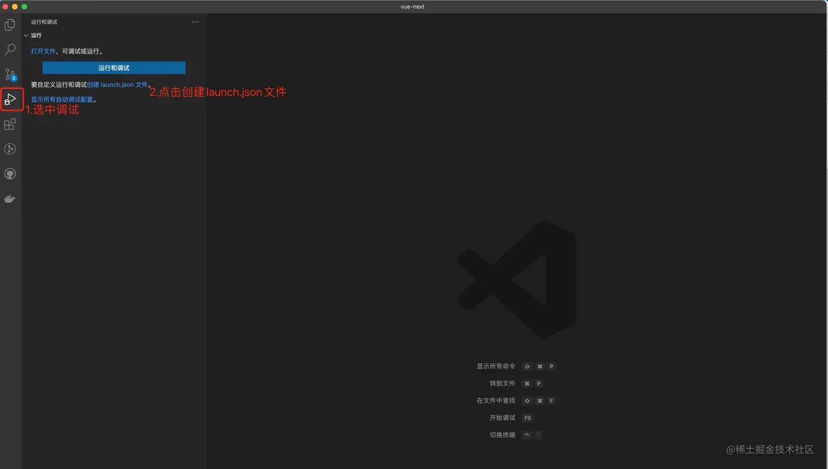
Task: Click the 显示所有命令 shortcut label
Action: pyautogui.click(x=496, y=366)
